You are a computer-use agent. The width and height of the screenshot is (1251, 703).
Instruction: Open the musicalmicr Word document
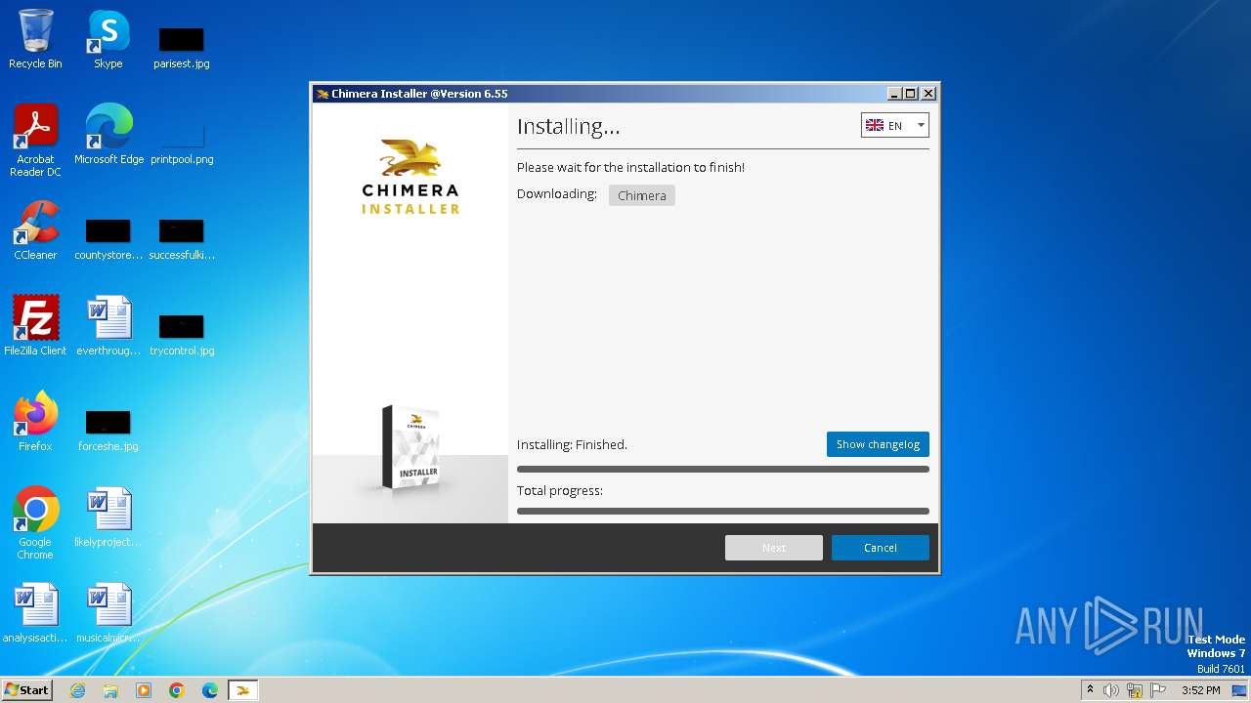click(x=108, y=613)
